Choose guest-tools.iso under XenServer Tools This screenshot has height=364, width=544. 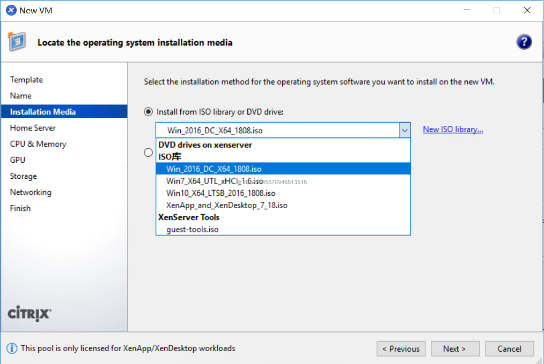pos(192,230)
